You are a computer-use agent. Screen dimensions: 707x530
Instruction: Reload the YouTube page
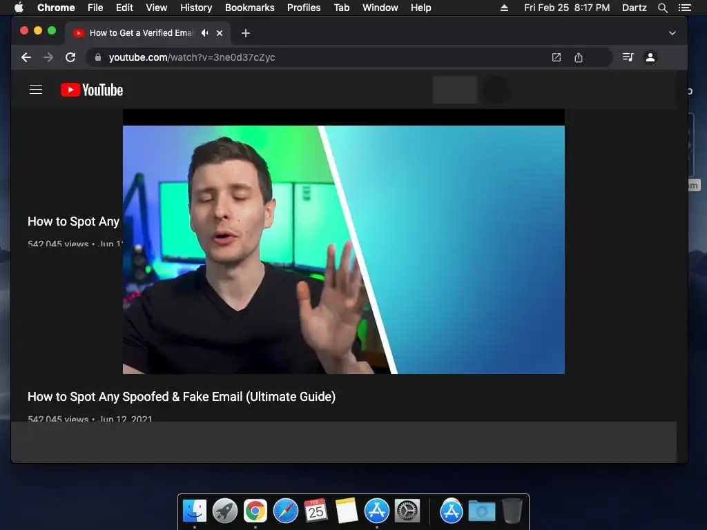[70, 57]
